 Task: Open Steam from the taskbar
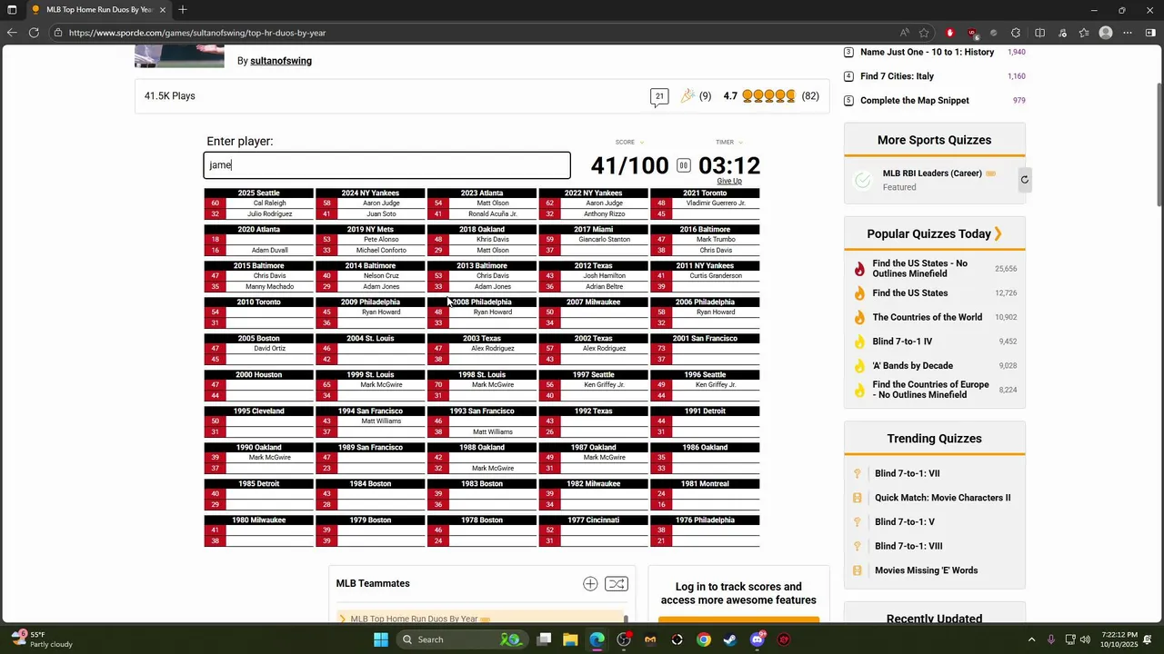tap(730, 639)
